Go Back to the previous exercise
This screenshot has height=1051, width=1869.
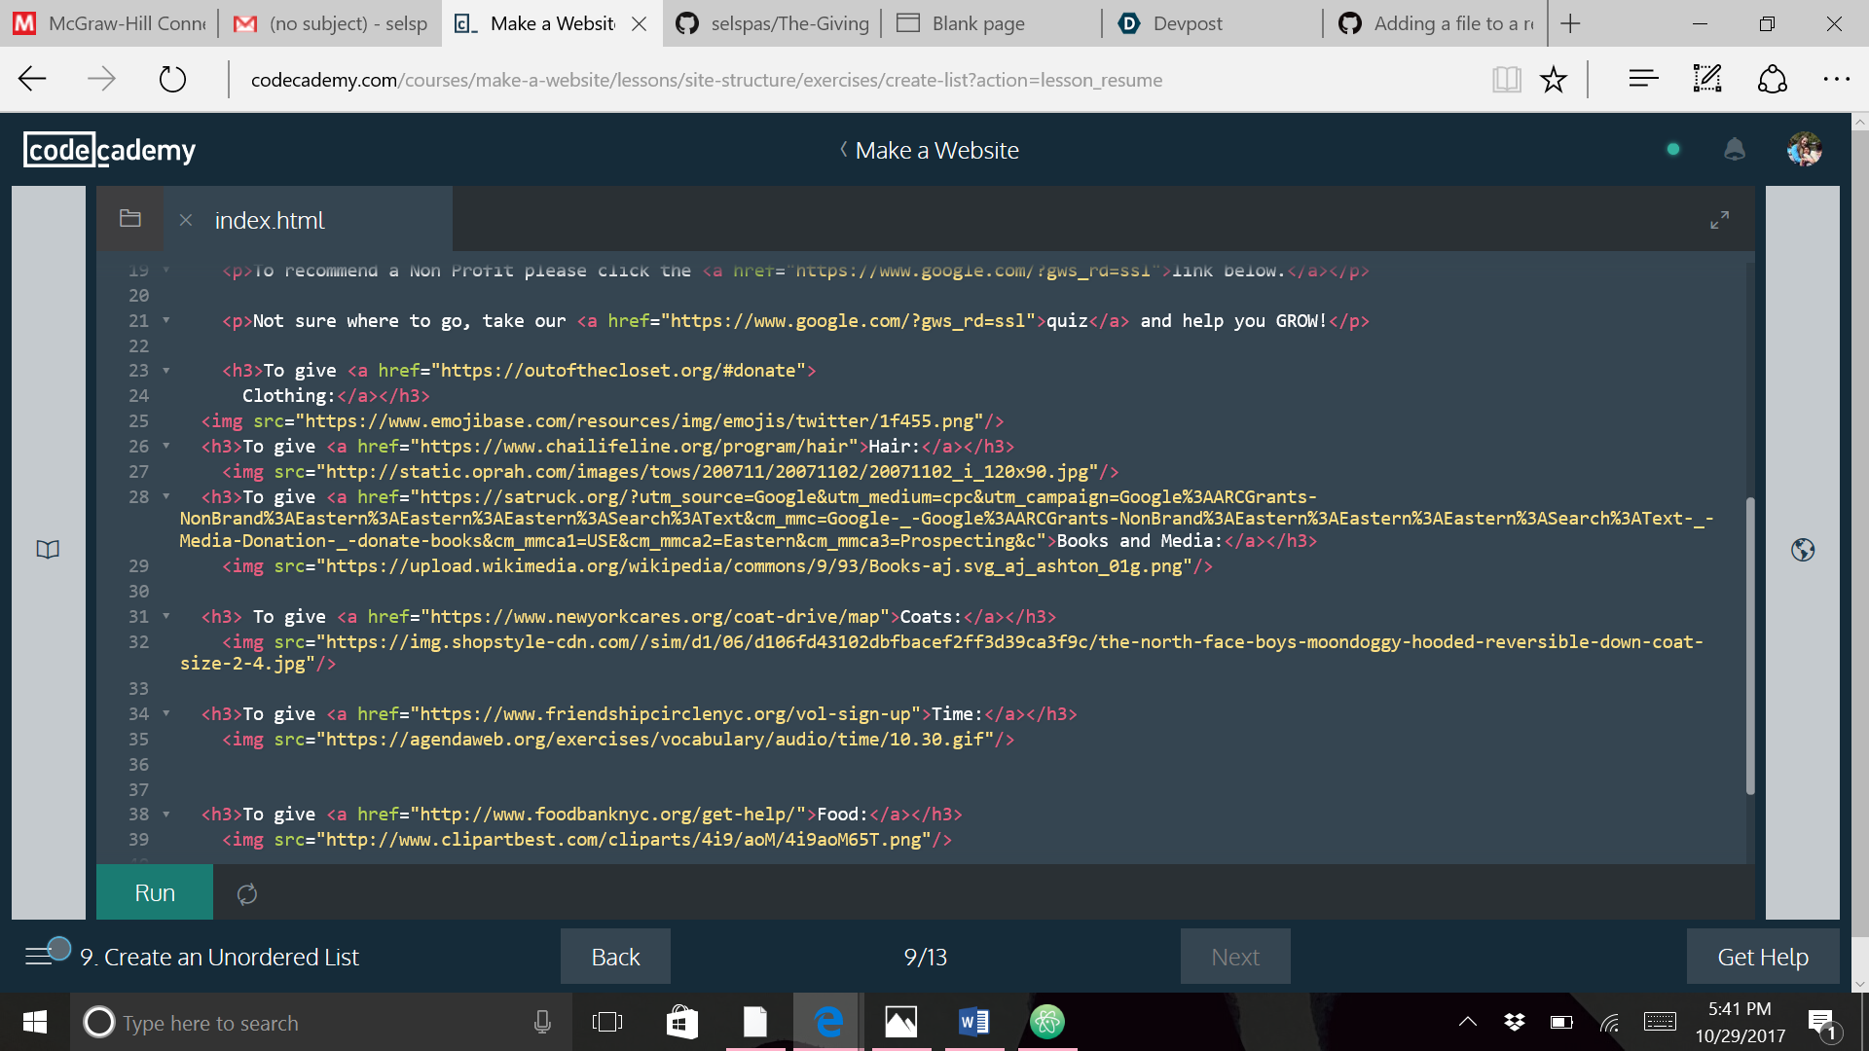click(x=615, y=957)
